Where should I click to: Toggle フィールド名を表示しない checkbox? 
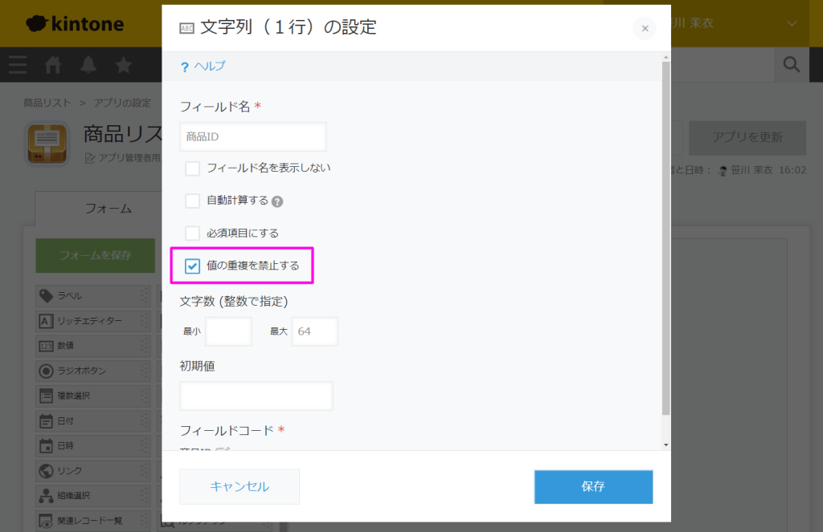193,169
